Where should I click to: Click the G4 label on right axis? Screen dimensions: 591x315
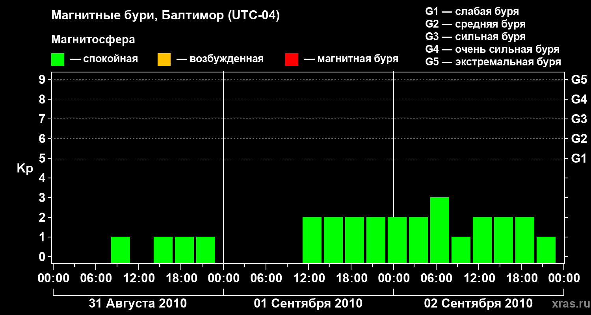[579, 99]
